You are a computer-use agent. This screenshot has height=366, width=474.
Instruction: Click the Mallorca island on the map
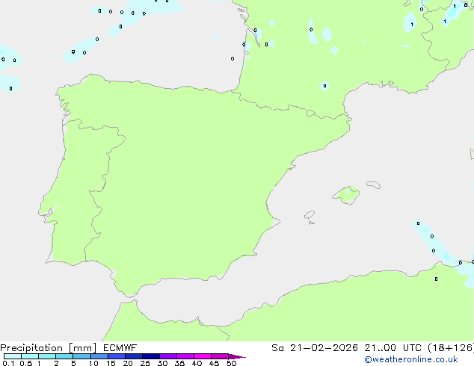[346, 196]
